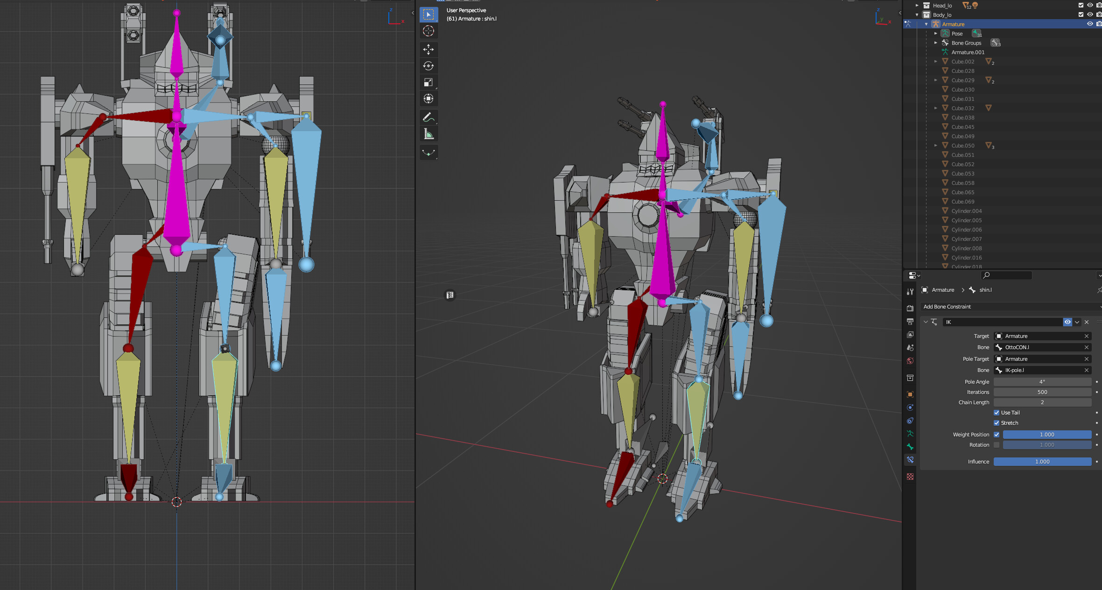Select the Breakdowner pose tool

point(428,152)
